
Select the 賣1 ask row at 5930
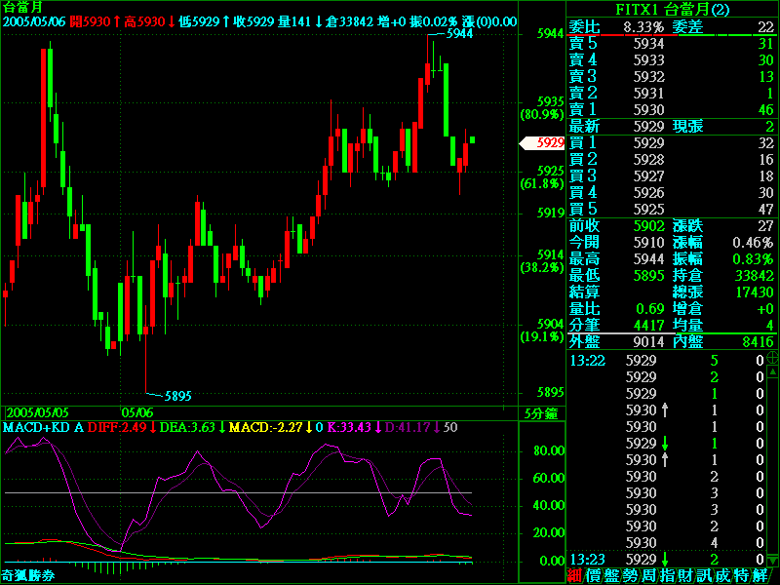click(x=672, y=109)
